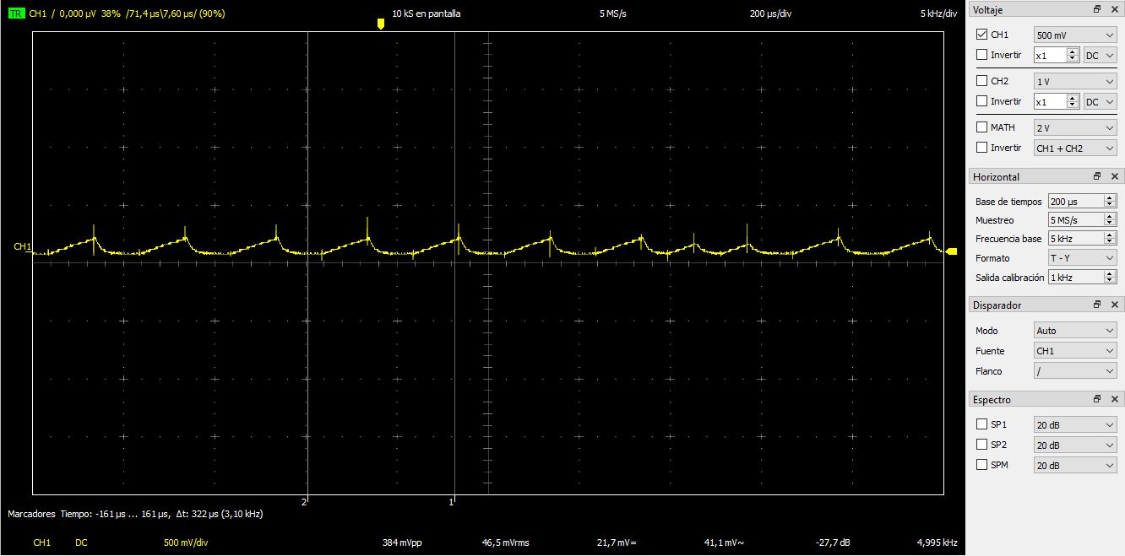The height and width of the screenshot is (556, 1125).
Task: Enable the SPM spectrum checkbox
Action: (x=981, y=465)
